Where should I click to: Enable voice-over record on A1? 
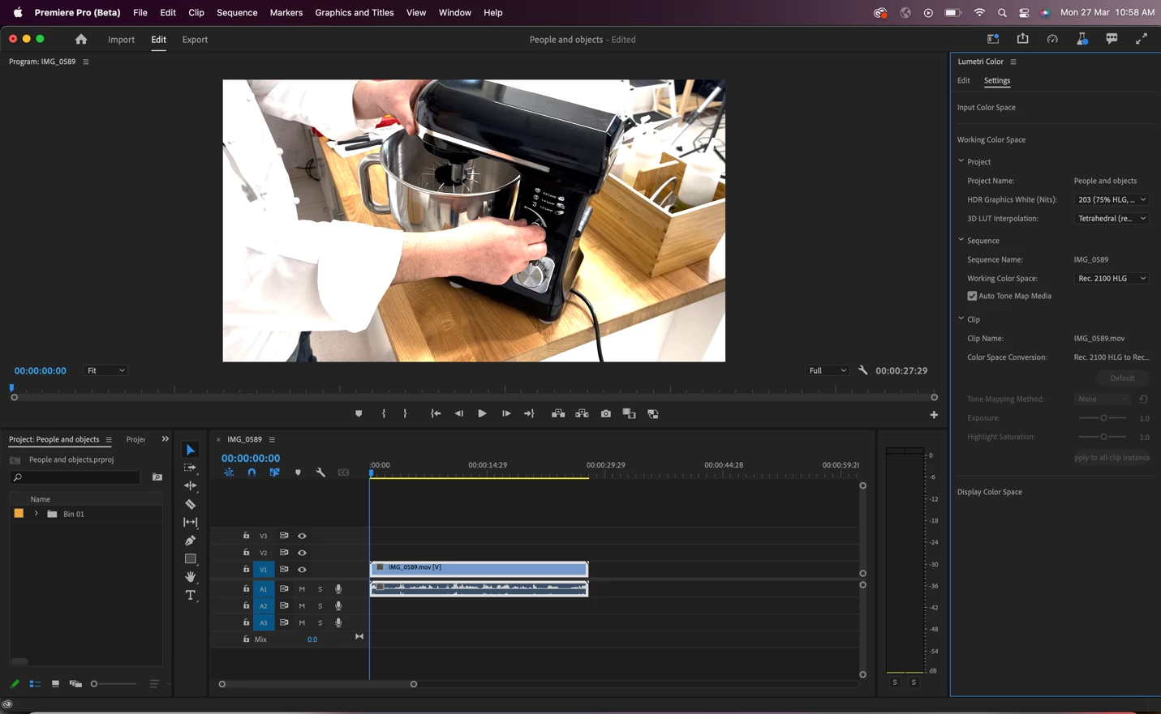(x=338, y=589)
